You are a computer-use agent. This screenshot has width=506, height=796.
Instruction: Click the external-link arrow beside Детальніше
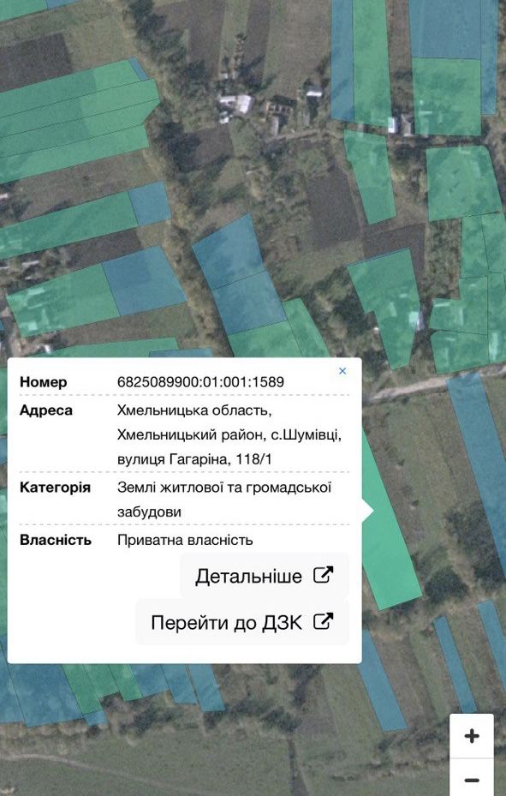(x=324, y=575)
